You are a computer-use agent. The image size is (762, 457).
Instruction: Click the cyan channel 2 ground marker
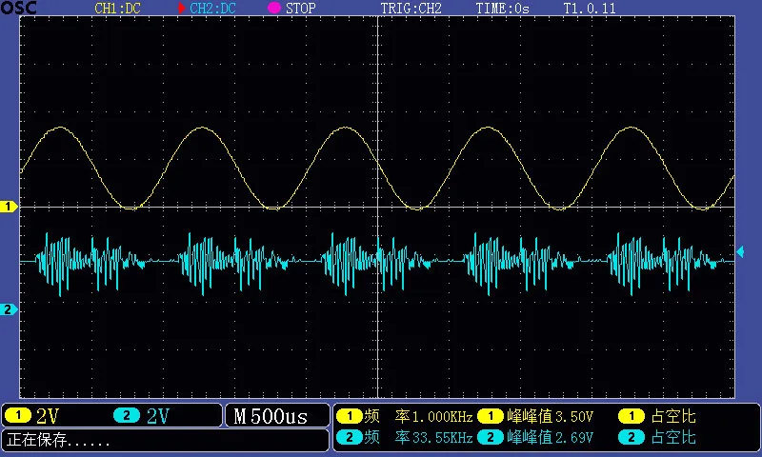click(9, 309)
